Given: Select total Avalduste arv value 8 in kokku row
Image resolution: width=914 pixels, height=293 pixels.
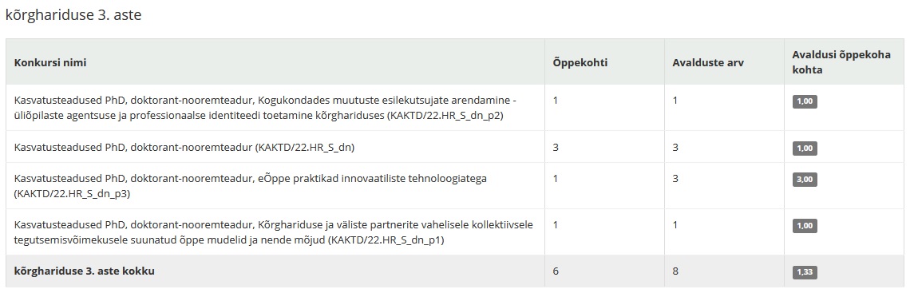Looking at the screenshot, I should [x=675, y=271].
